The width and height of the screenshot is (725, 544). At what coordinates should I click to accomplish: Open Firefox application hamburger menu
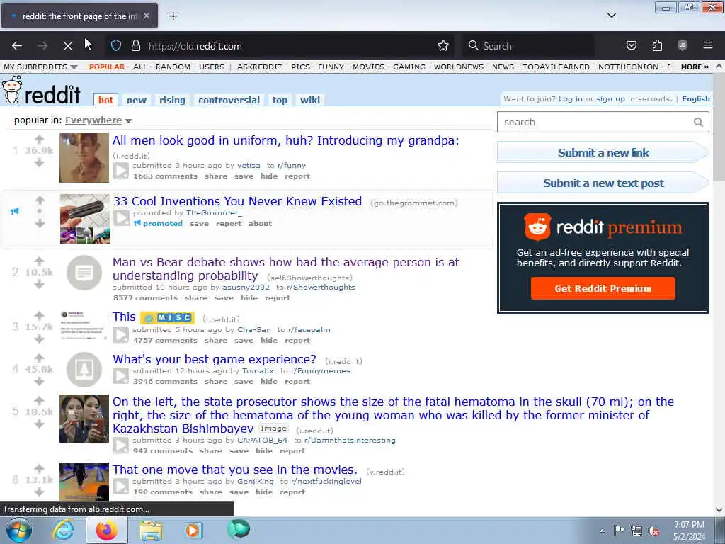coord(708,46)
